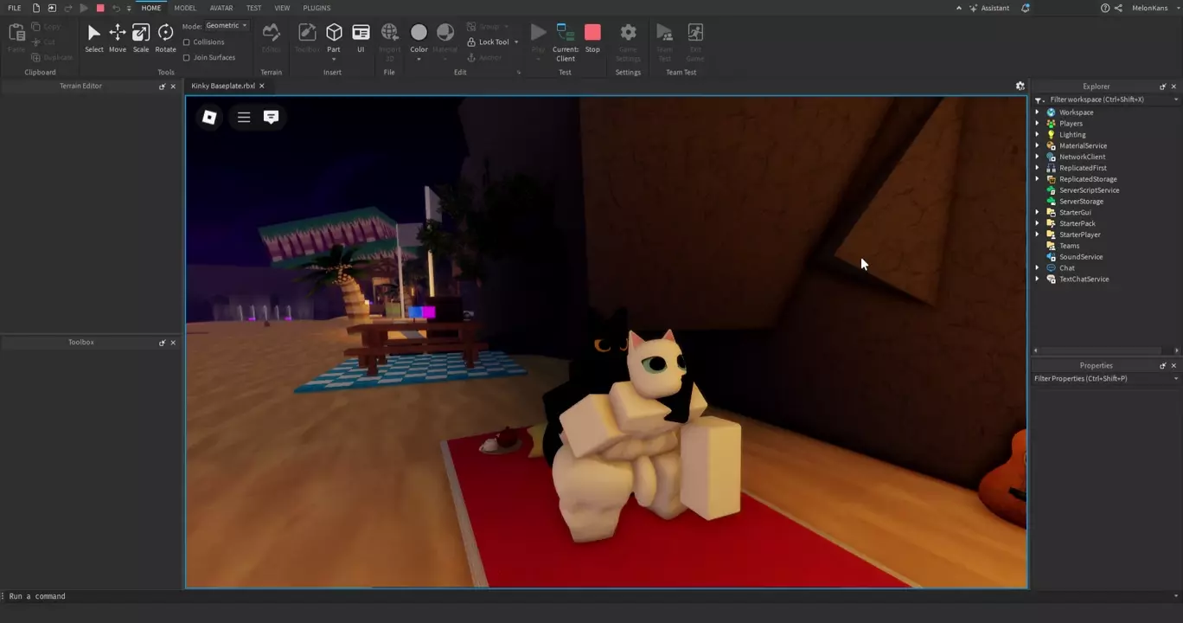
Task: Open the Mode Geometric dropdown
Action: pos(227,26)
